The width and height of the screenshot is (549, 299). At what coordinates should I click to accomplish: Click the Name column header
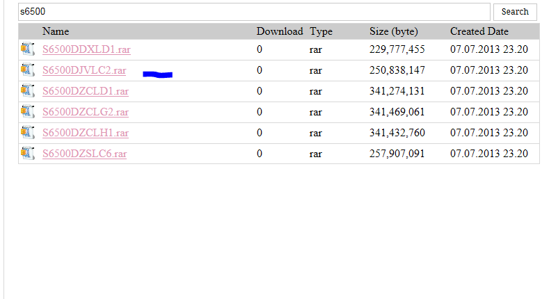pos(56,31)
